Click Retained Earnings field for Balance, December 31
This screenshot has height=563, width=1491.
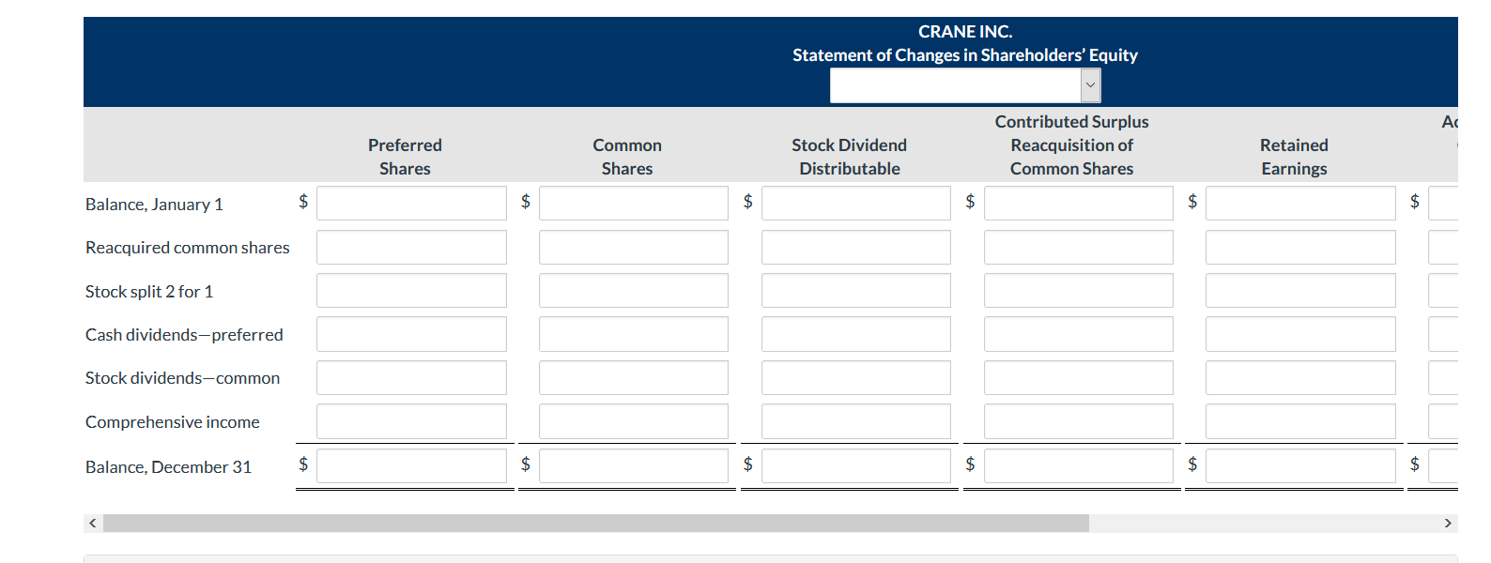coord(1300,464)
